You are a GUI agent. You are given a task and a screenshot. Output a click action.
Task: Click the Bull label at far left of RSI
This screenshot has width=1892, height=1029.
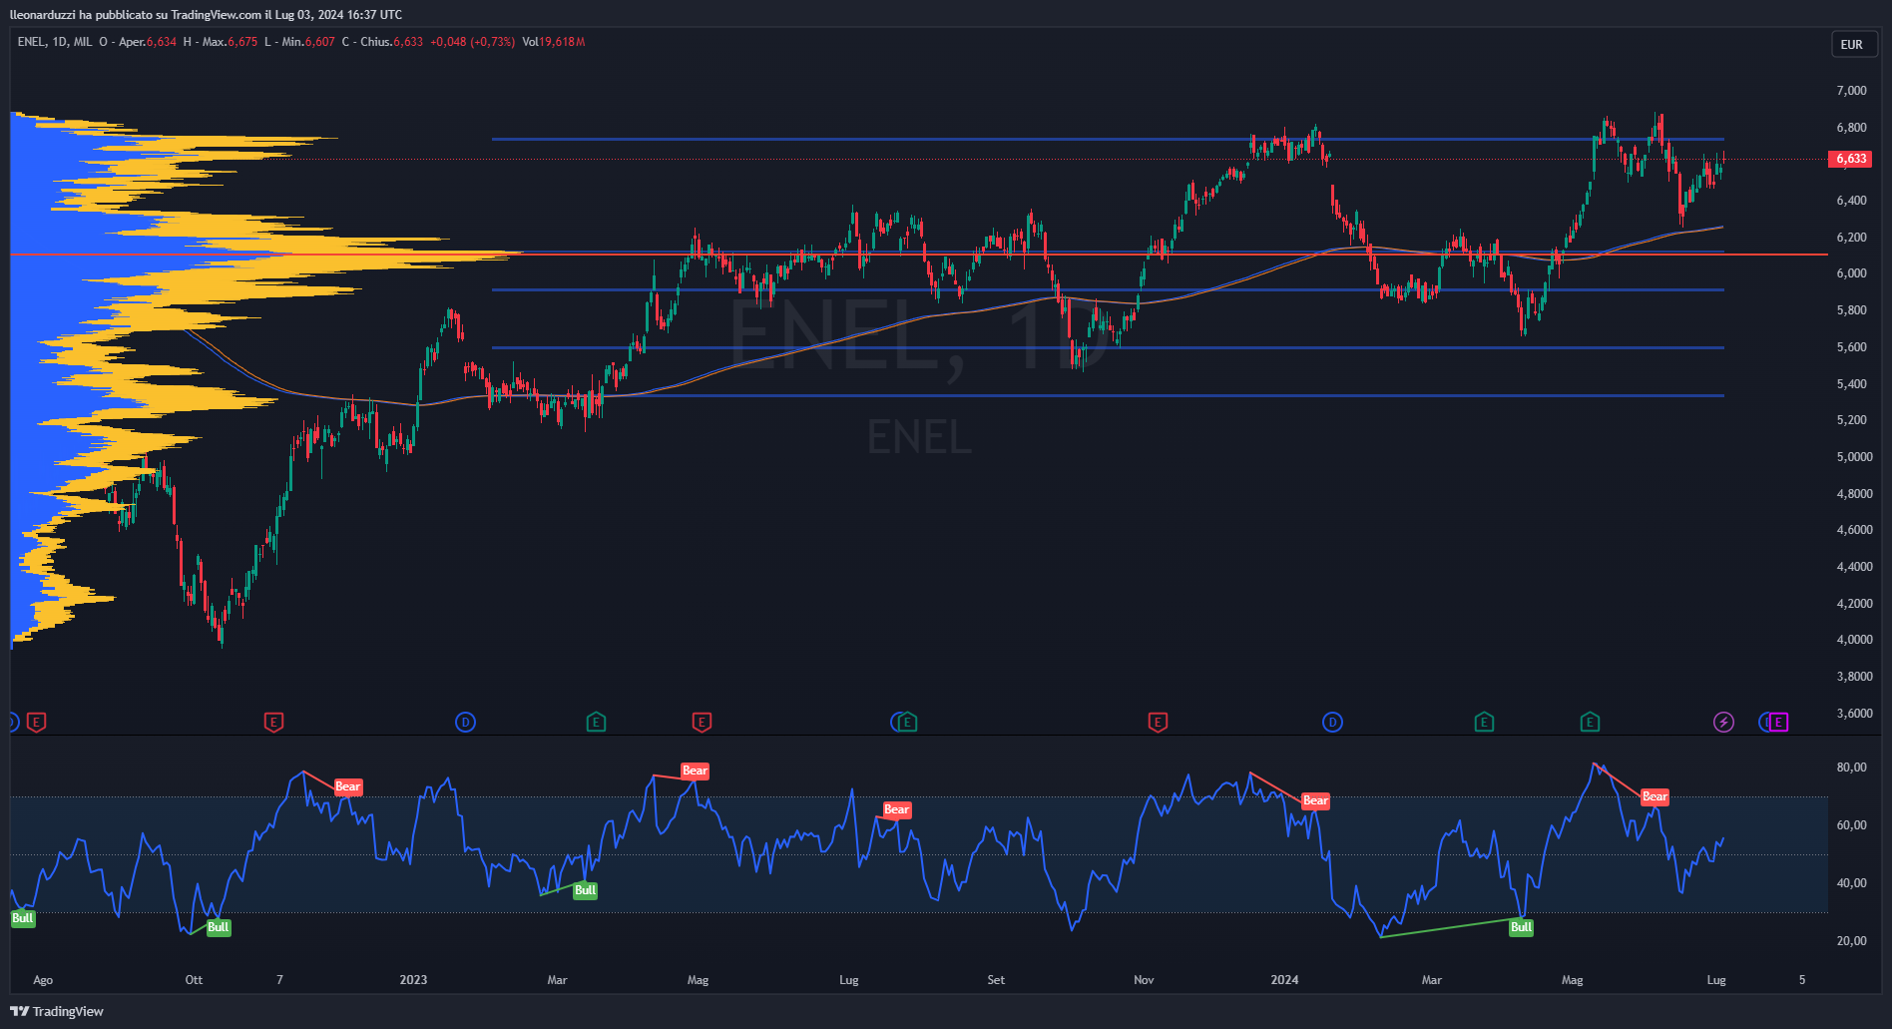click(x=22, y=918)
